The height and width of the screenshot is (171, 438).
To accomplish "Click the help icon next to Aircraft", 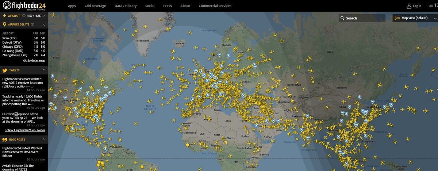I will click(x=24, y=16).
